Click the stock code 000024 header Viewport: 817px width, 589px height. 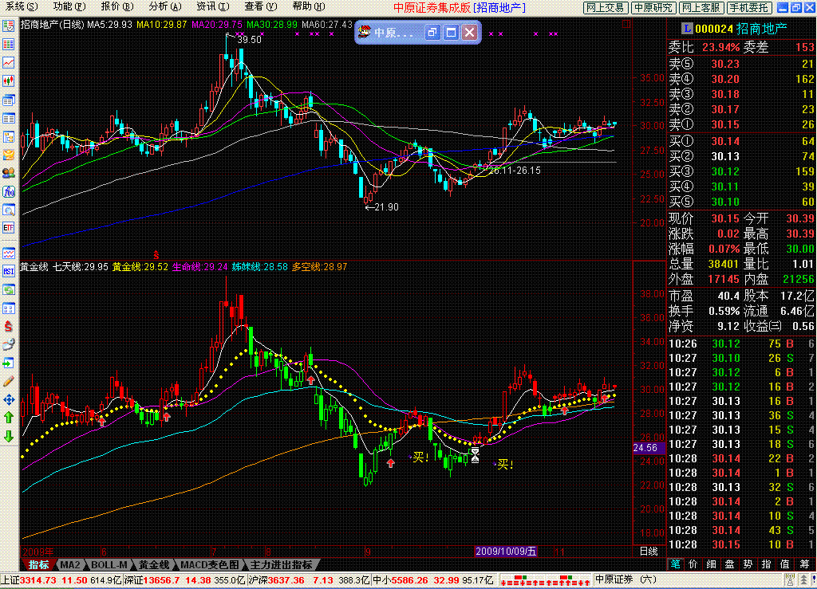coord(714,29)
